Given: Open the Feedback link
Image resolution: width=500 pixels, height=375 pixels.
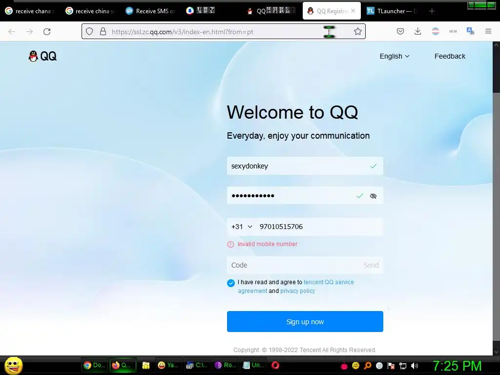Looking at the screenshot, I should [450, 56].
